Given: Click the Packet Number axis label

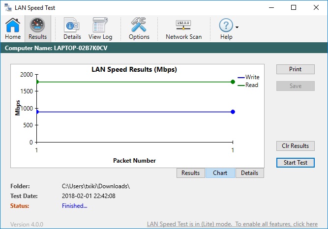Looking at the screenshot, I should click(135, 160).
